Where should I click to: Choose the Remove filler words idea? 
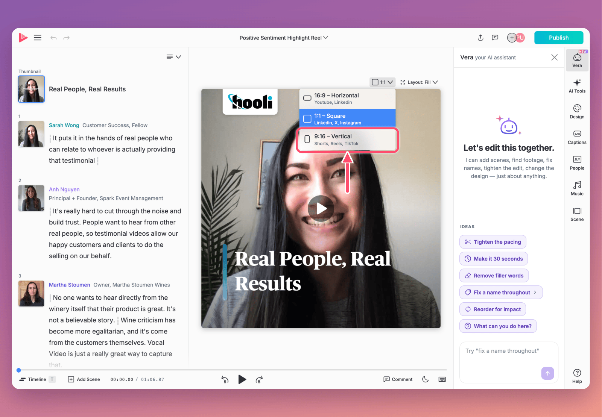494,276
